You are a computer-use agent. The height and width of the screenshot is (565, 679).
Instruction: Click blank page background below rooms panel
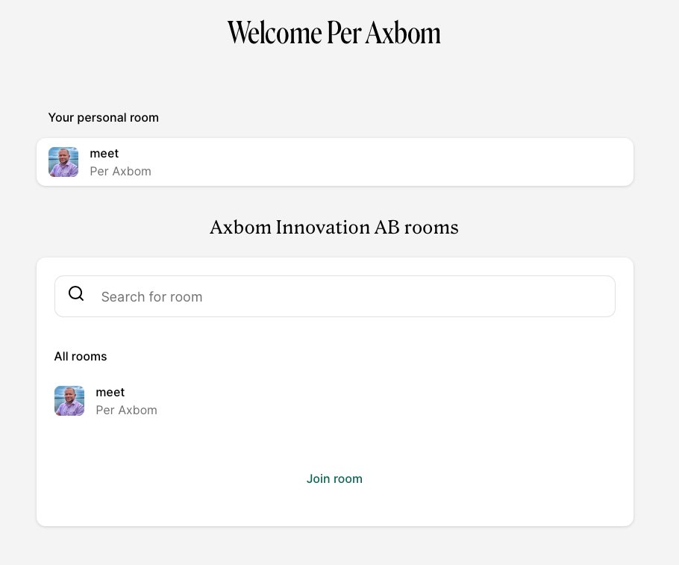[335, 547]
